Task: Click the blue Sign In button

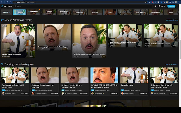Action: tap(171, 6)
